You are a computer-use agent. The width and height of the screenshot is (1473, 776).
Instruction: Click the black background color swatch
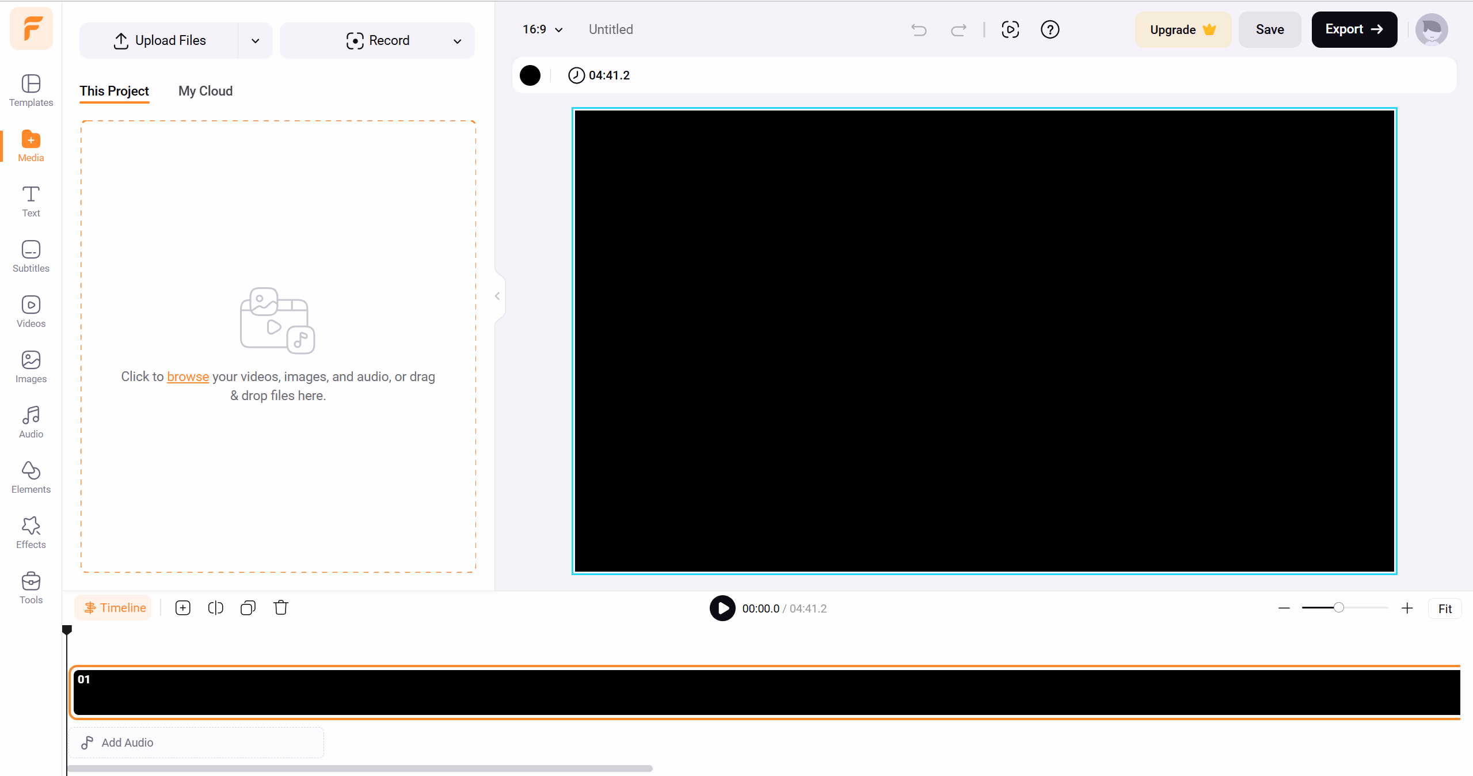[x=530, y=75]
